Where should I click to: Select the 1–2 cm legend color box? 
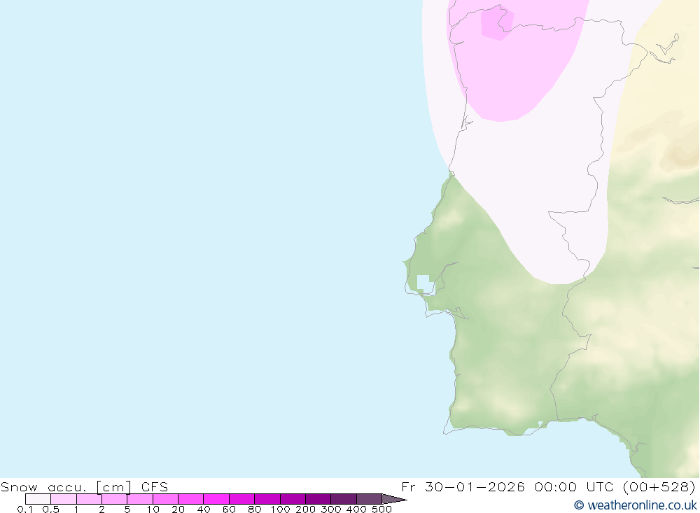coord(90,499)
